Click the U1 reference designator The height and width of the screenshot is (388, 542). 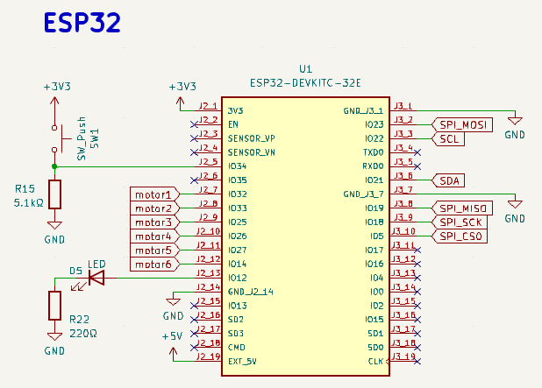point(305,68)
